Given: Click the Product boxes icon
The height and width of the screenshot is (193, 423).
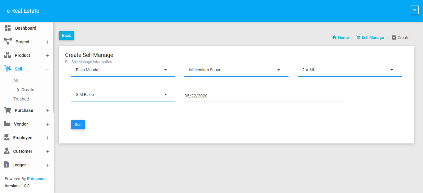Looking at the screenshot, I should point(7,55).
